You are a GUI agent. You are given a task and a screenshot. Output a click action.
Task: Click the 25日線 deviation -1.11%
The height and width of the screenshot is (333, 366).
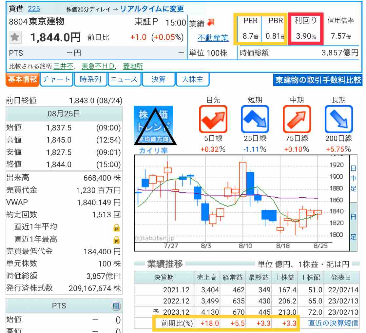[x=255, y=149]
